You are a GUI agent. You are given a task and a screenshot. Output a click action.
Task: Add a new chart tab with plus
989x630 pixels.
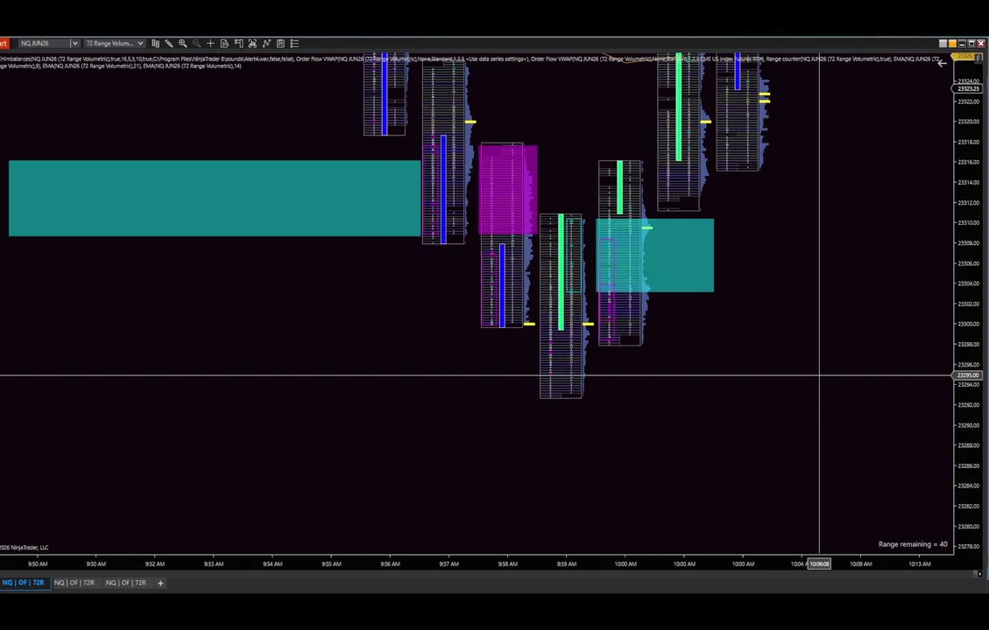click(160, 583)
